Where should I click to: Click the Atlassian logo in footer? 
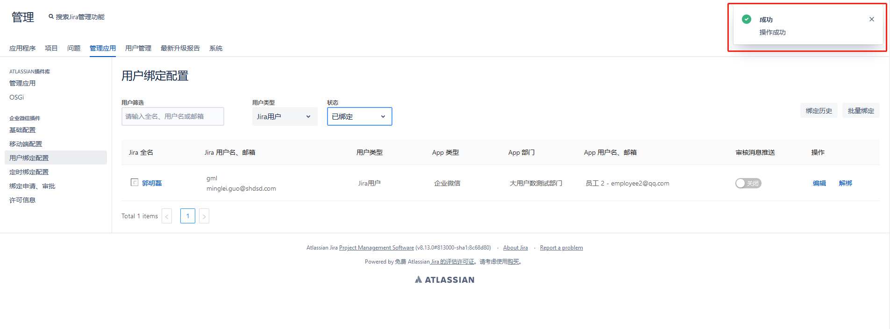click(444, 279)
